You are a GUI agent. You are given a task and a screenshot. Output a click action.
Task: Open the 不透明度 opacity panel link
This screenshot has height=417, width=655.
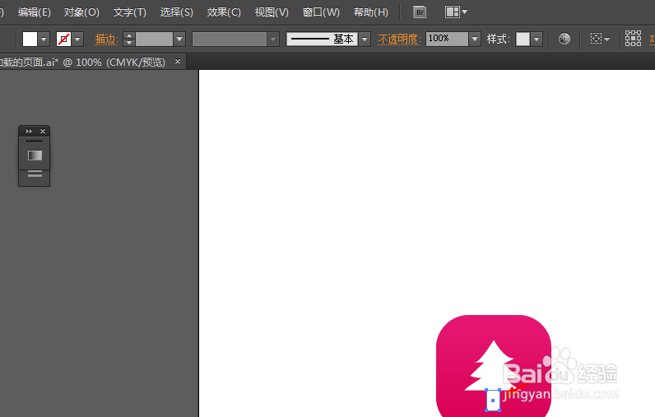(399, 39)
